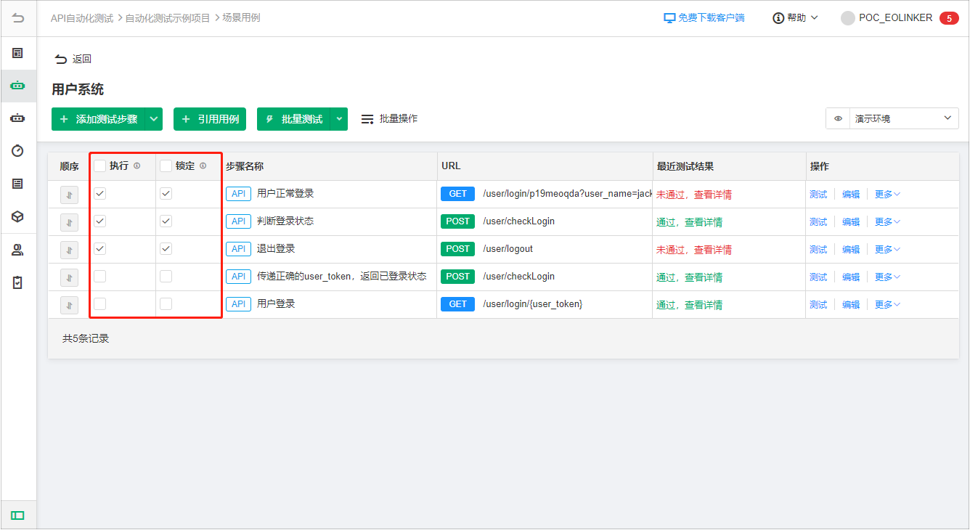Screen dimensions: 970x530
Task: Uncheck 锁定 for 退出登录 row
Action: pos(166,249)
